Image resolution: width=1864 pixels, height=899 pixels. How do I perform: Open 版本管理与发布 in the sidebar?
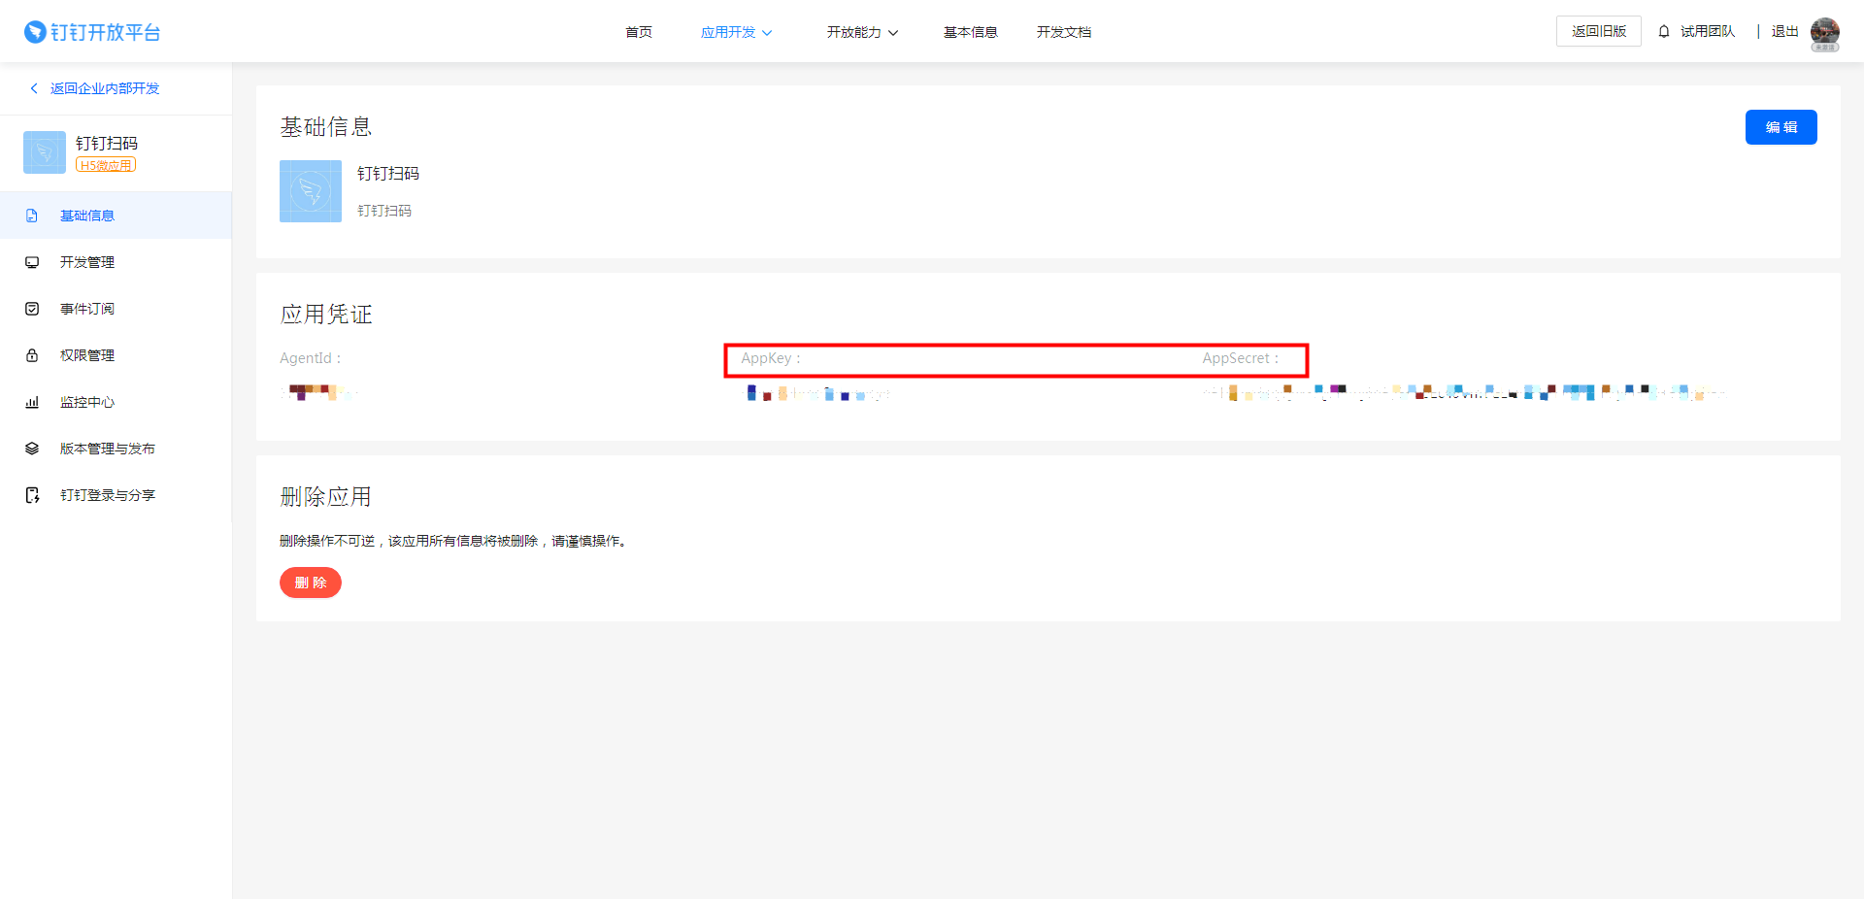tap(116, 449)
